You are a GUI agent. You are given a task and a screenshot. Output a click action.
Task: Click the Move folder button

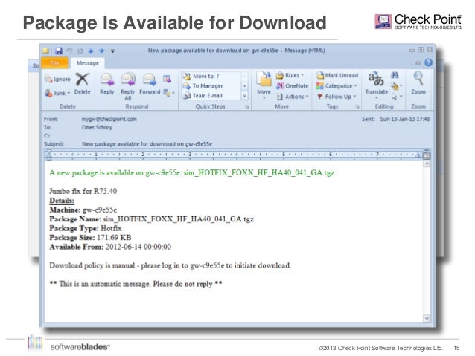pyautogui.click(x=264, y=85)
